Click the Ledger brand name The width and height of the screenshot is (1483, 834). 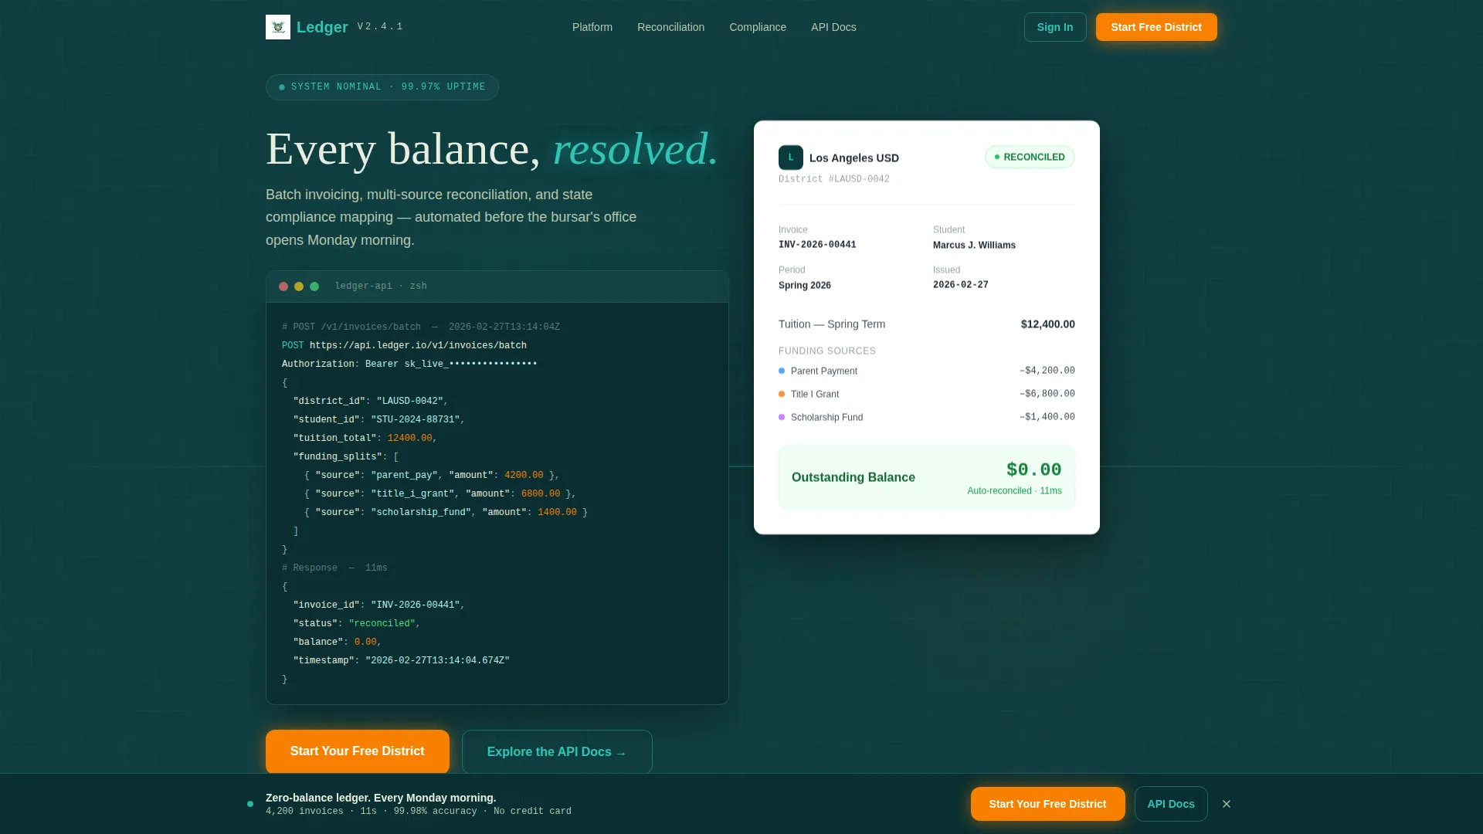point(322,27)
